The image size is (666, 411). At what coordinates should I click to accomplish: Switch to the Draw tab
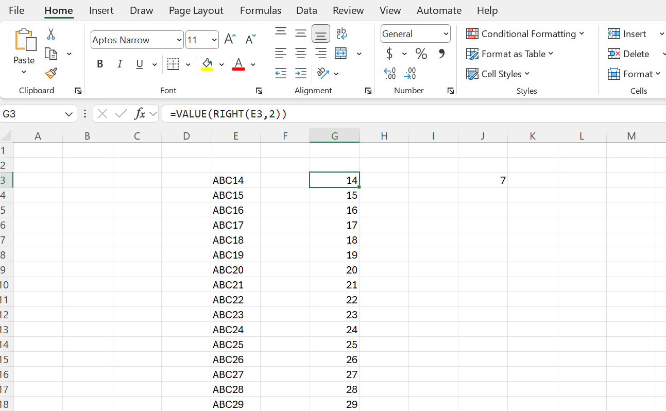(x=141, y=10)
